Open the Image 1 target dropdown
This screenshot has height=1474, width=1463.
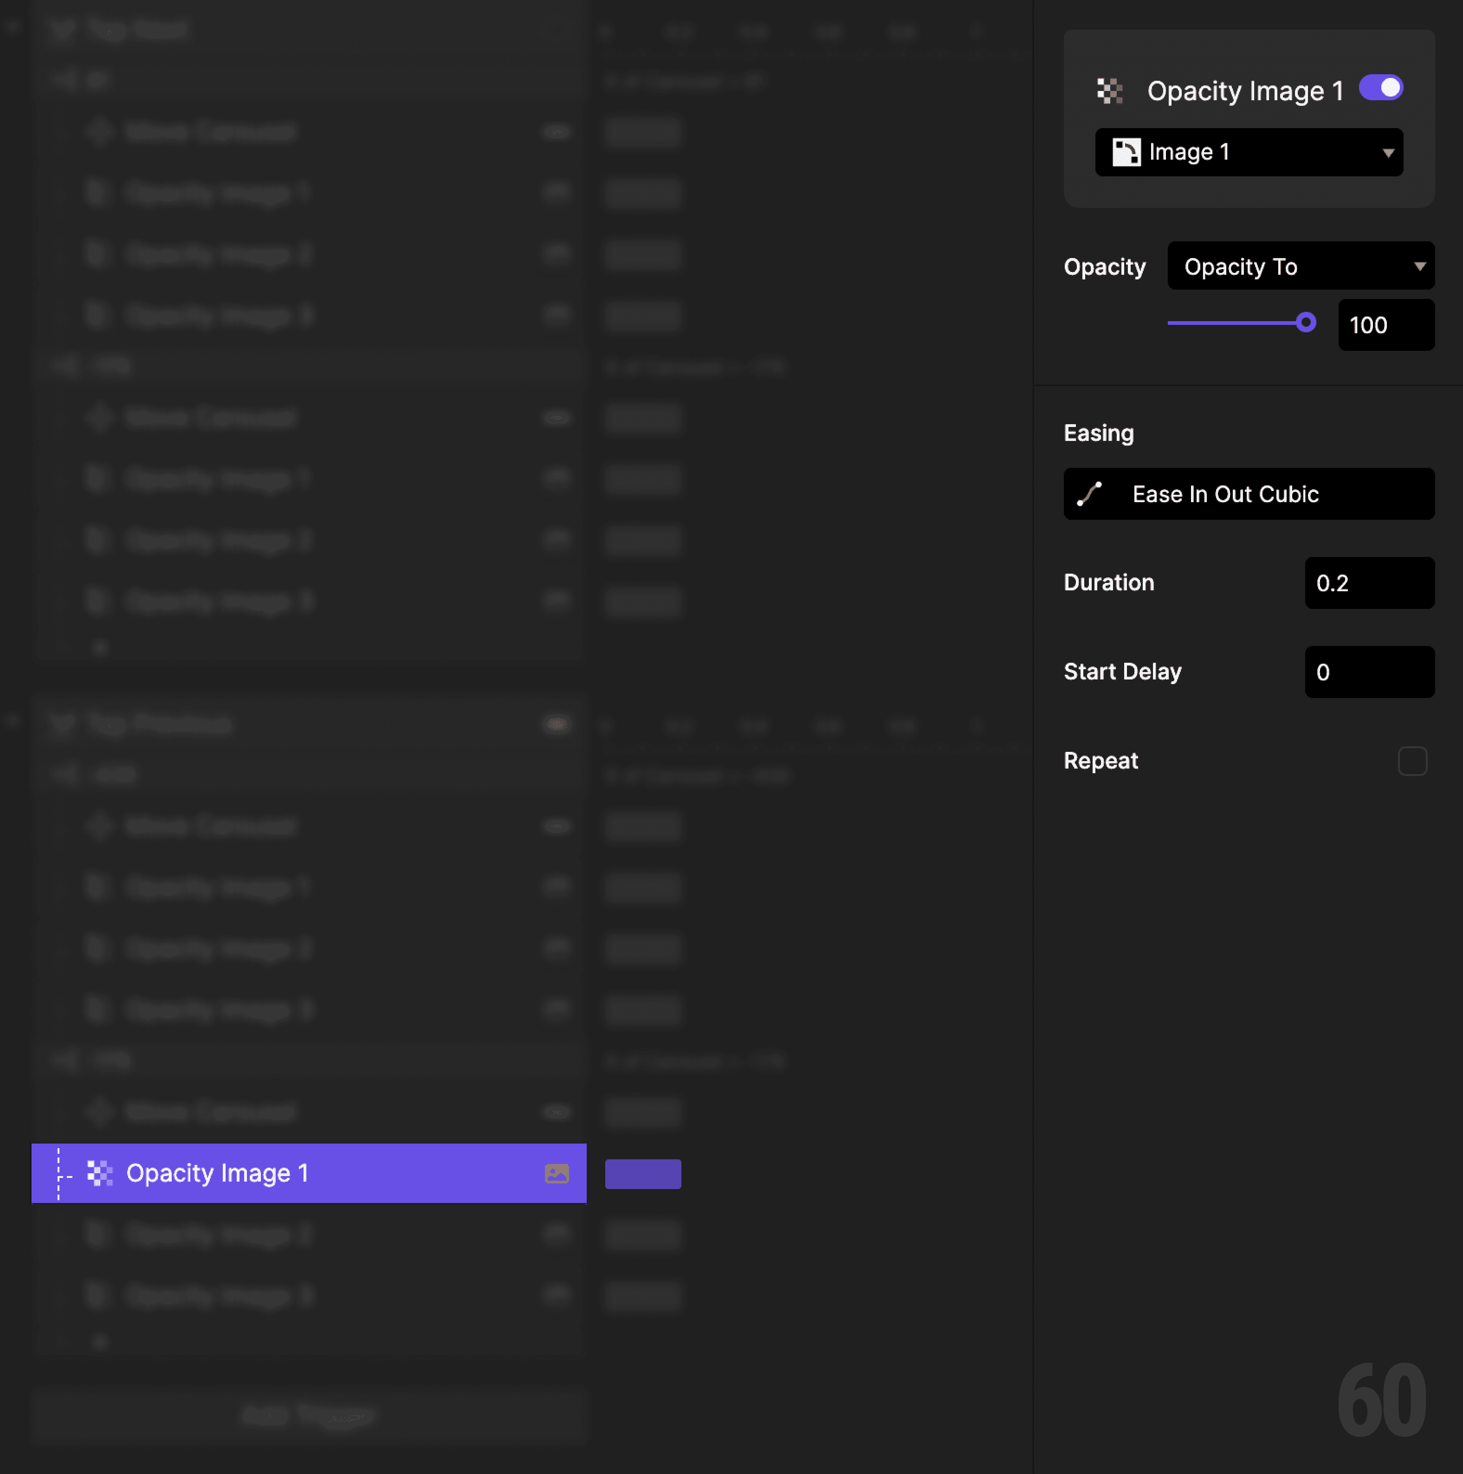[x=1249, y=152]
